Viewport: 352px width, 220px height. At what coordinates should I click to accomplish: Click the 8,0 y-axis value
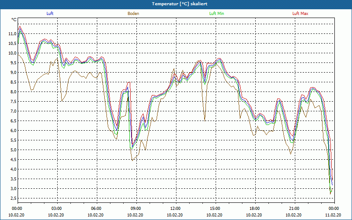click(13, 92)
